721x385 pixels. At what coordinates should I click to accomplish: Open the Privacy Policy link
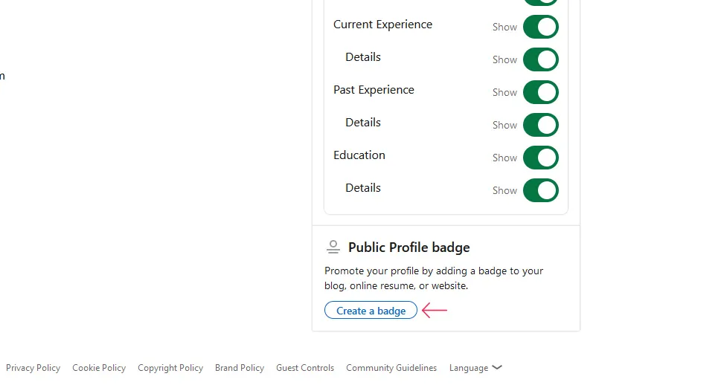pyautogui.click(x=33, y=368)
